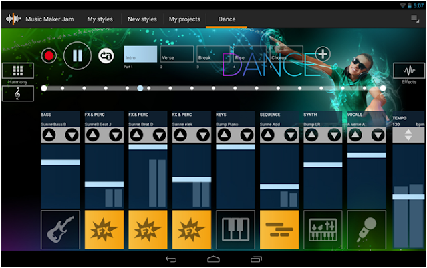
Task: Tap the Wi-Fi status icon
Action: click(x=402, y=5)
